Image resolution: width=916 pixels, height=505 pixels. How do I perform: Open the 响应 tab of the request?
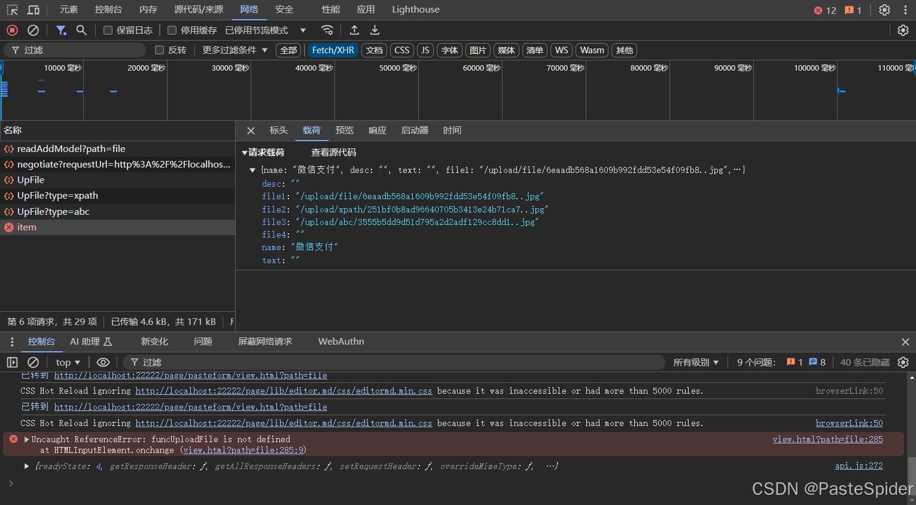pyautogui.click(x=378, y=130)
